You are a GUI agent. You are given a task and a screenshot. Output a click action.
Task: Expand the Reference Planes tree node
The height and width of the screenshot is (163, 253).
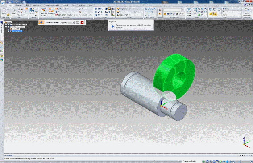coord(6,27)
